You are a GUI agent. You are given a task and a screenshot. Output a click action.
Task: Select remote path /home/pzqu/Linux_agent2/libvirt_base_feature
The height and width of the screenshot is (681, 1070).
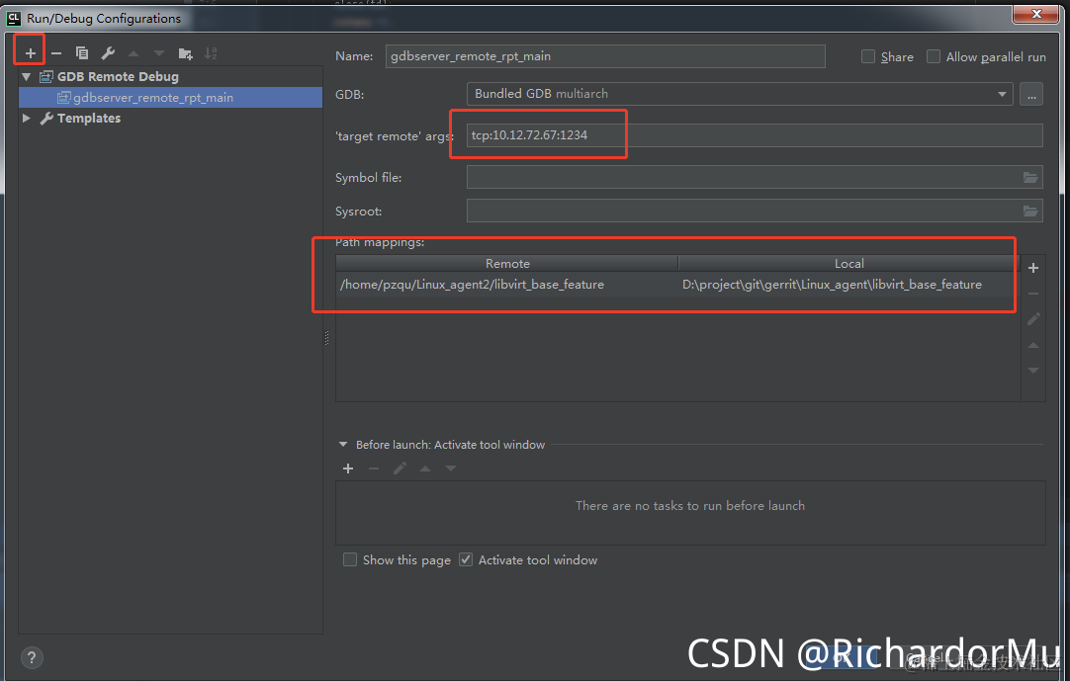[473, 285]
